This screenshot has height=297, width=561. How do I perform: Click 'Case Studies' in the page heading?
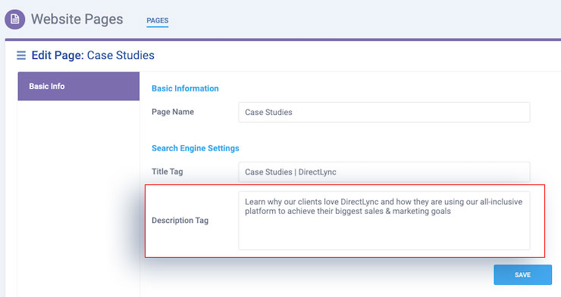121,55
